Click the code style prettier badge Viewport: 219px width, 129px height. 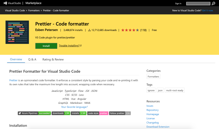click(98, 113)
